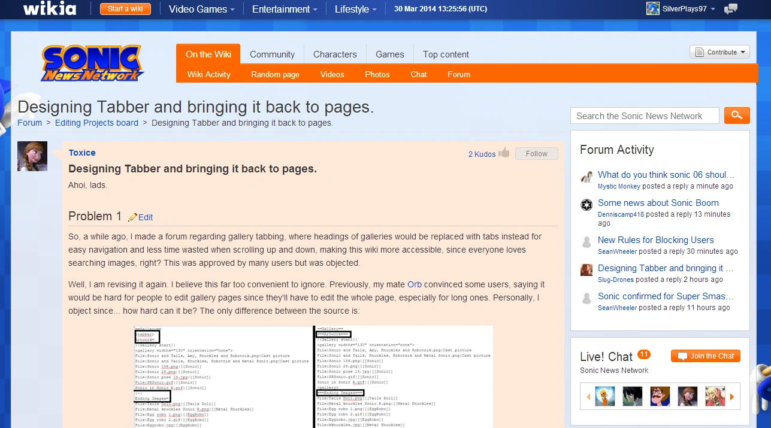Click the Search the Sonic News Network field
Viewport: 771px width, 428px height.
tap(644, 116)
